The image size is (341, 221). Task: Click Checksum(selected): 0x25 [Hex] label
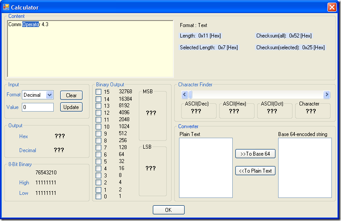(290, 48)
